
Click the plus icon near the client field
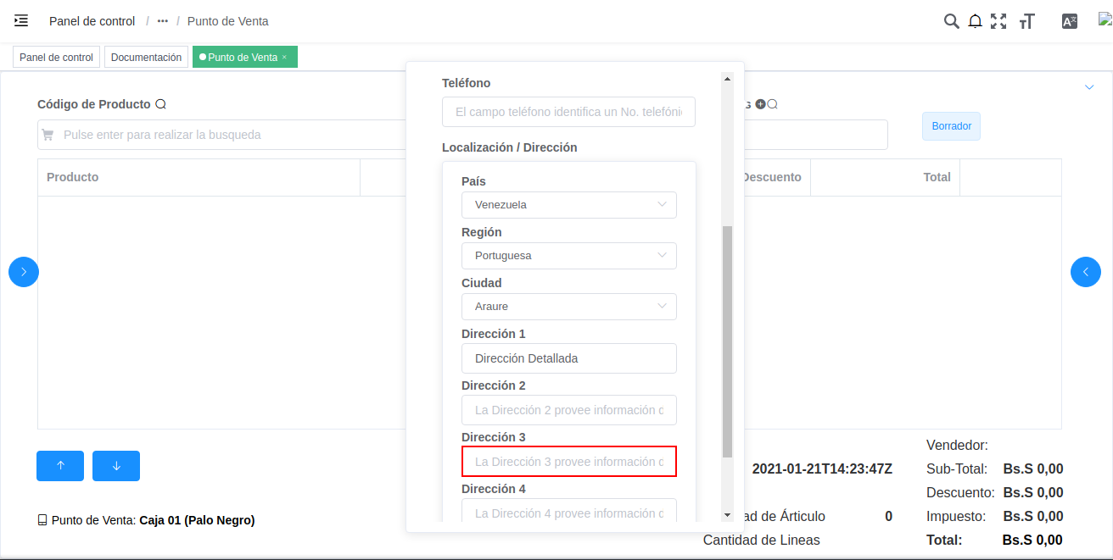pos(759,104)
